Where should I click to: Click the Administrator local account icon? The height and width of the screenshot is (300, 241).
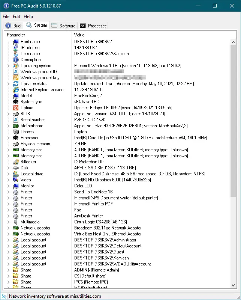(16, 240)
